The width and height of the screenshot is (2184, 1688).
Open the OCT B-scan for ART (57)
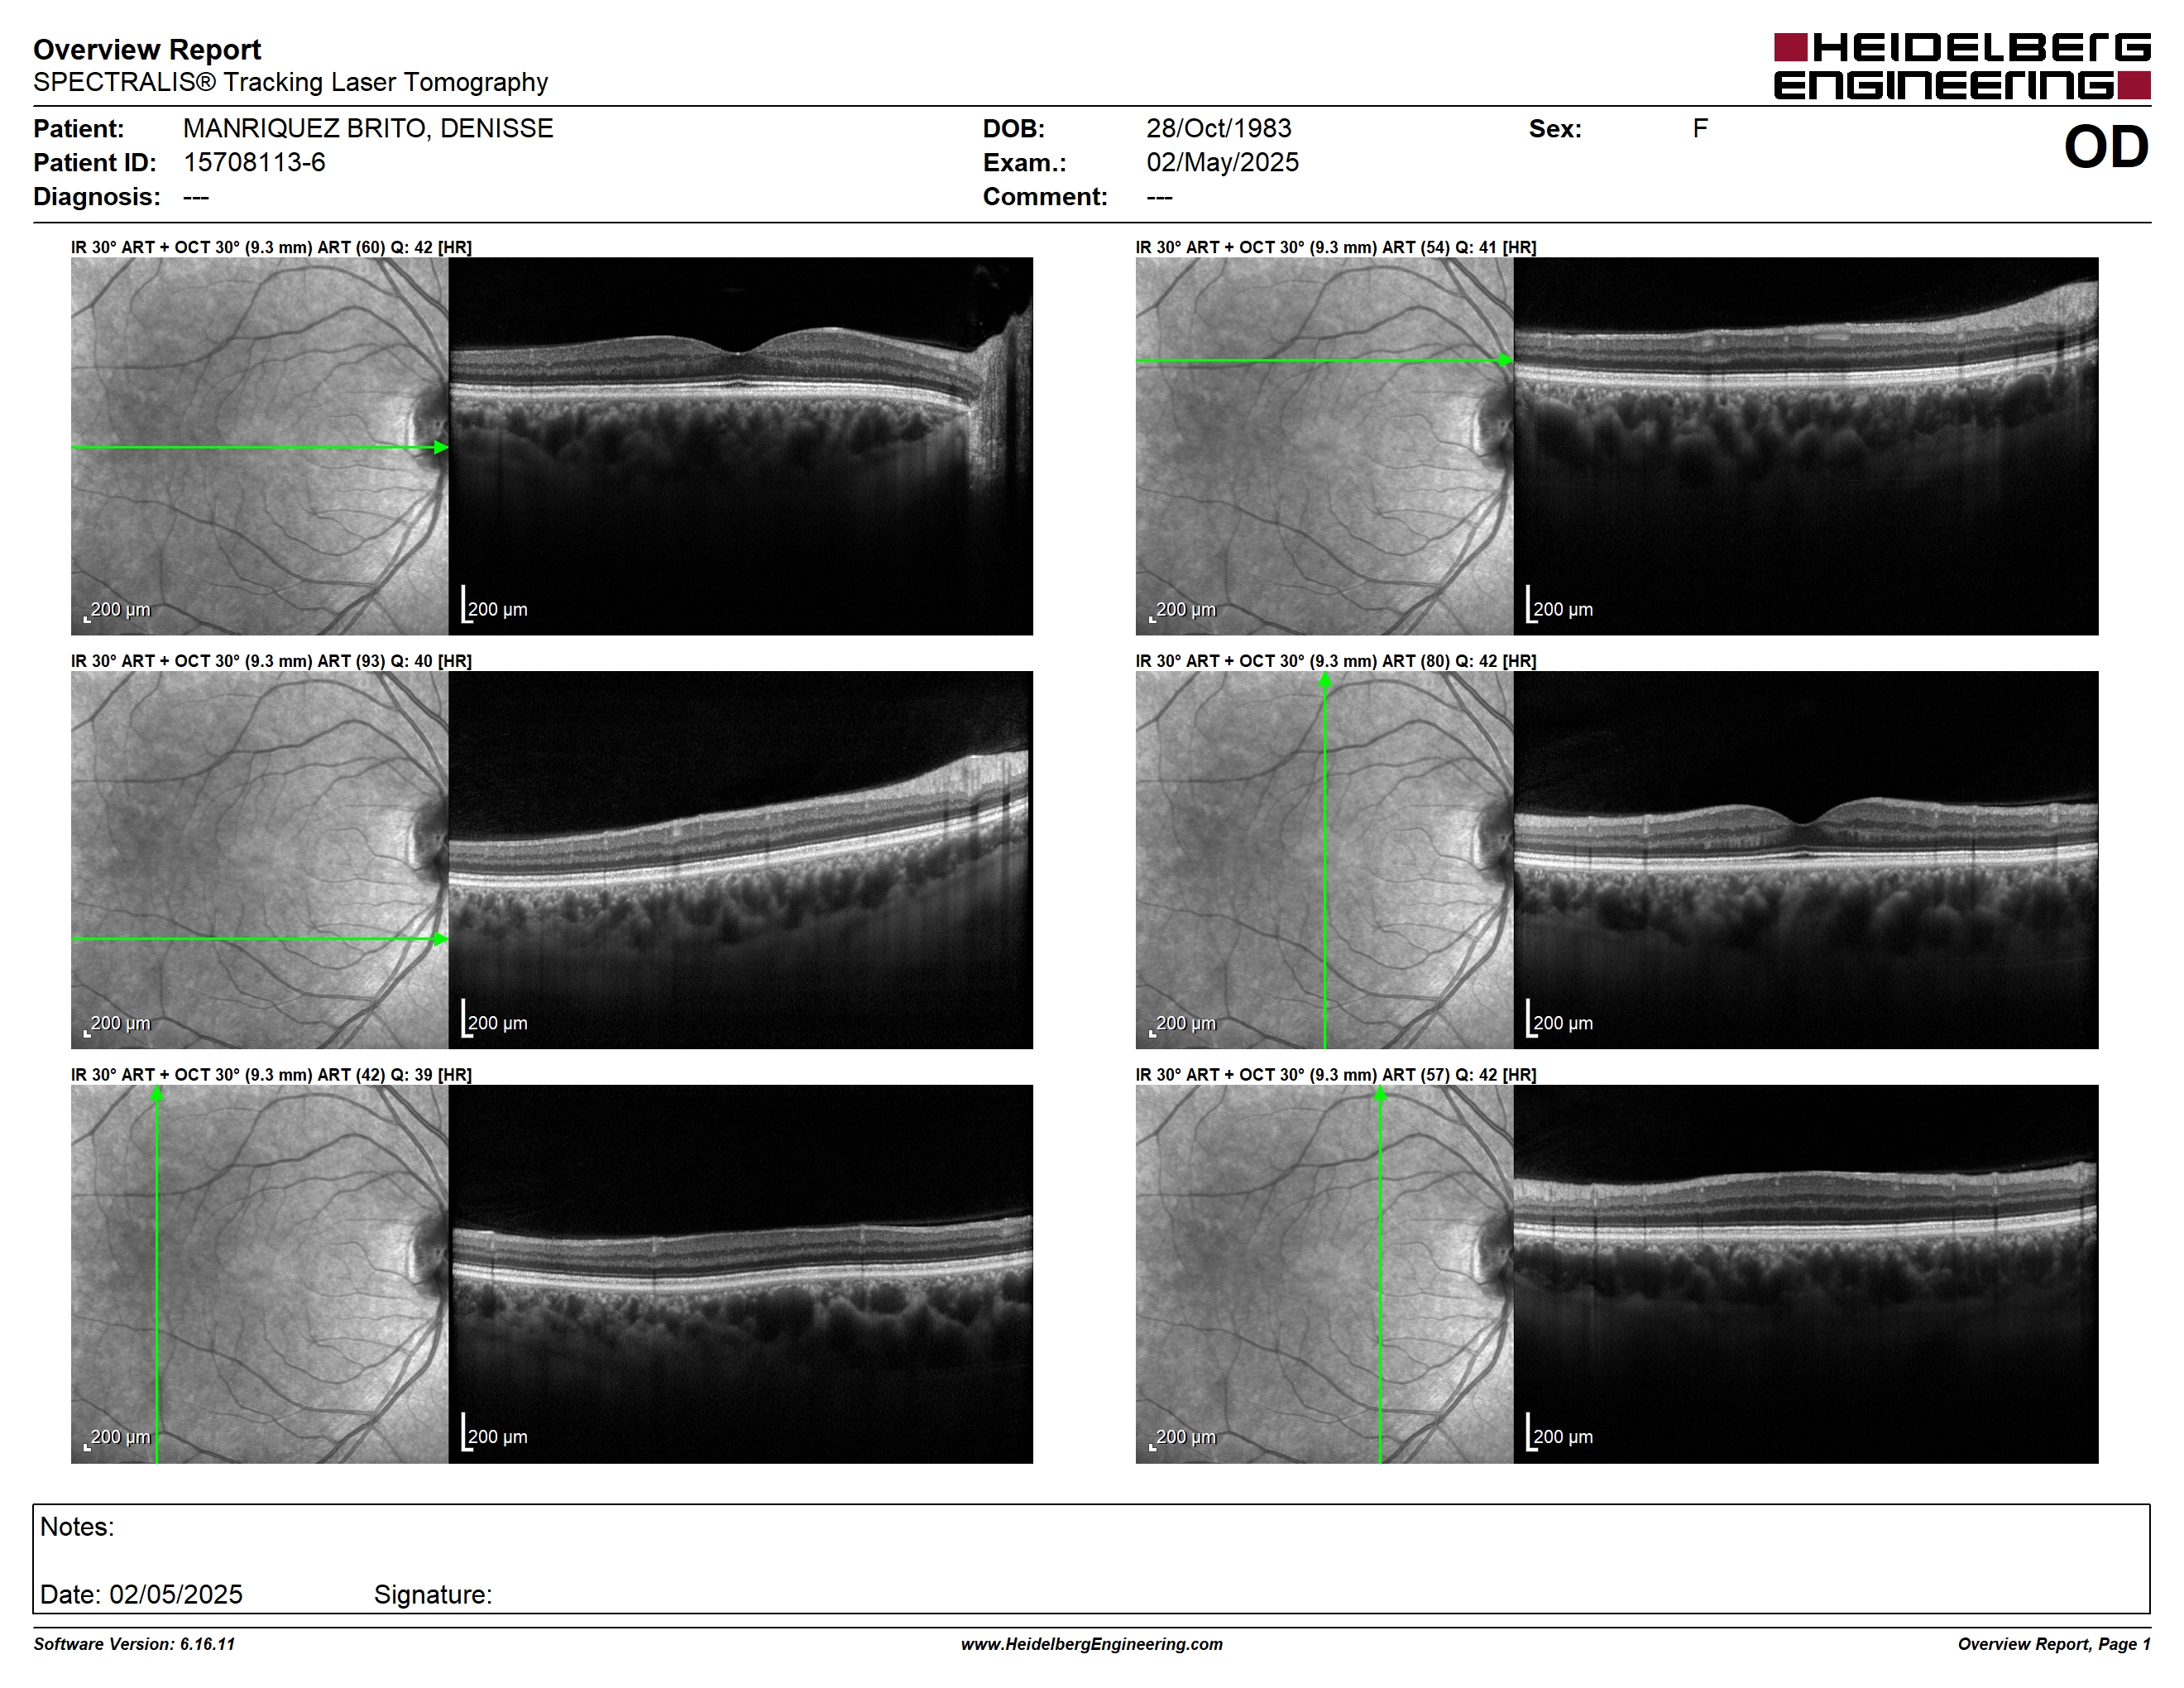pos(1806,1274)
